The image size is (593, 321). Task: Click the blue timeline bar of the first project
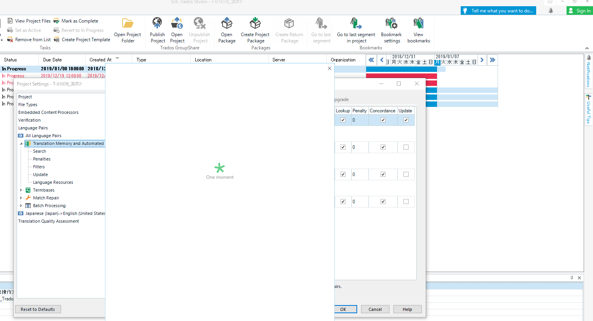tap(401, 69)
